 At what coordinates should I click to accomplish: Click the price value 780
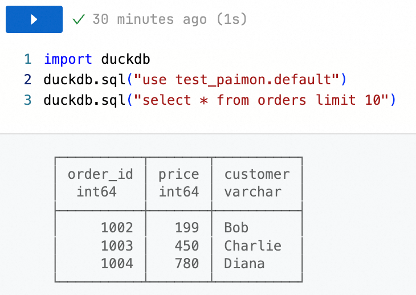pyautogui.click(x=187, y=264)
